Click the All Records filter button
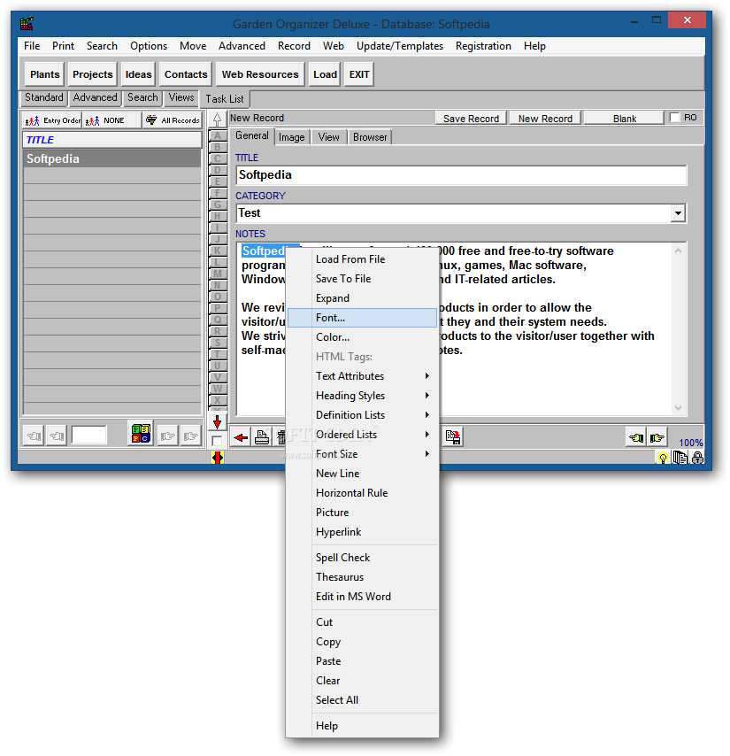 click(173, 120)
